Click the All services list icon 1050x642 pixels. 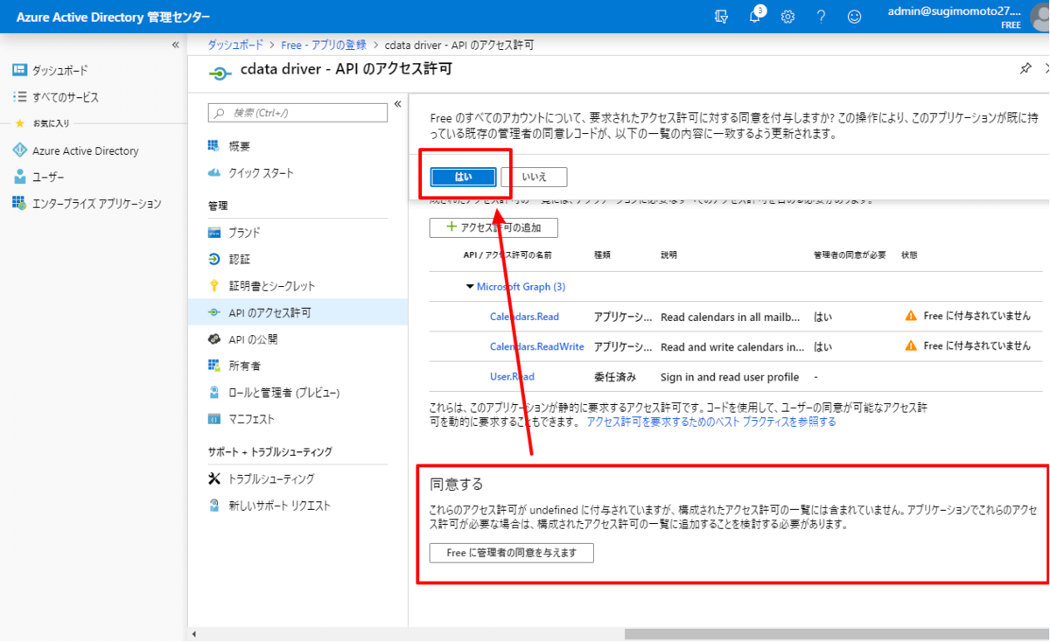tap(19, 97)
